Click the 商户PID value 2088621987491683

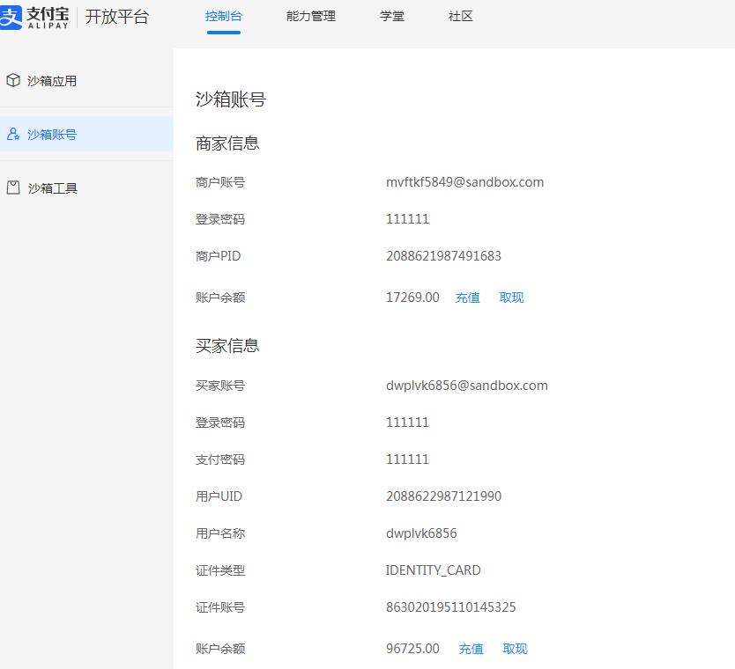pyautogui.click(x=445, y=256)
